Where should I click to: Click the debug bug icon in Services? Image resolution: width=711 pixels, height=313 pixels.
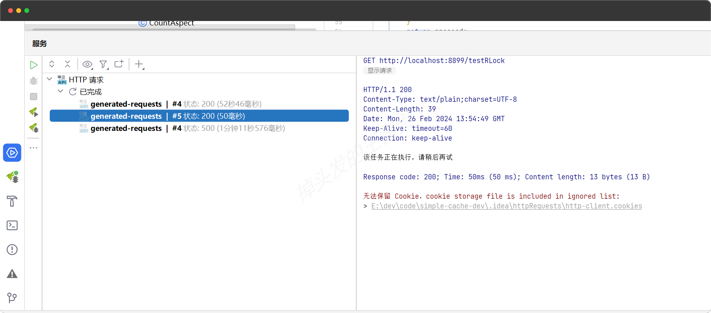34,81
